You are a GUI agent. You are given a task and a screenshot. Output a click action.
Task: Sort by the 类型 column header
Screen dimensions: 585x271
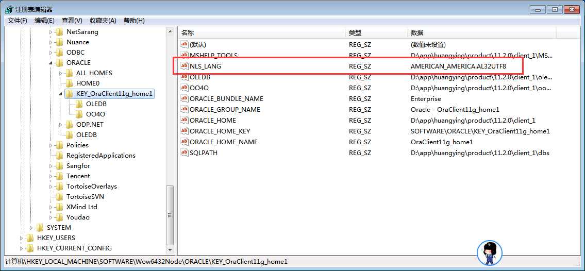pyautogui.click(x=377, y=33)
